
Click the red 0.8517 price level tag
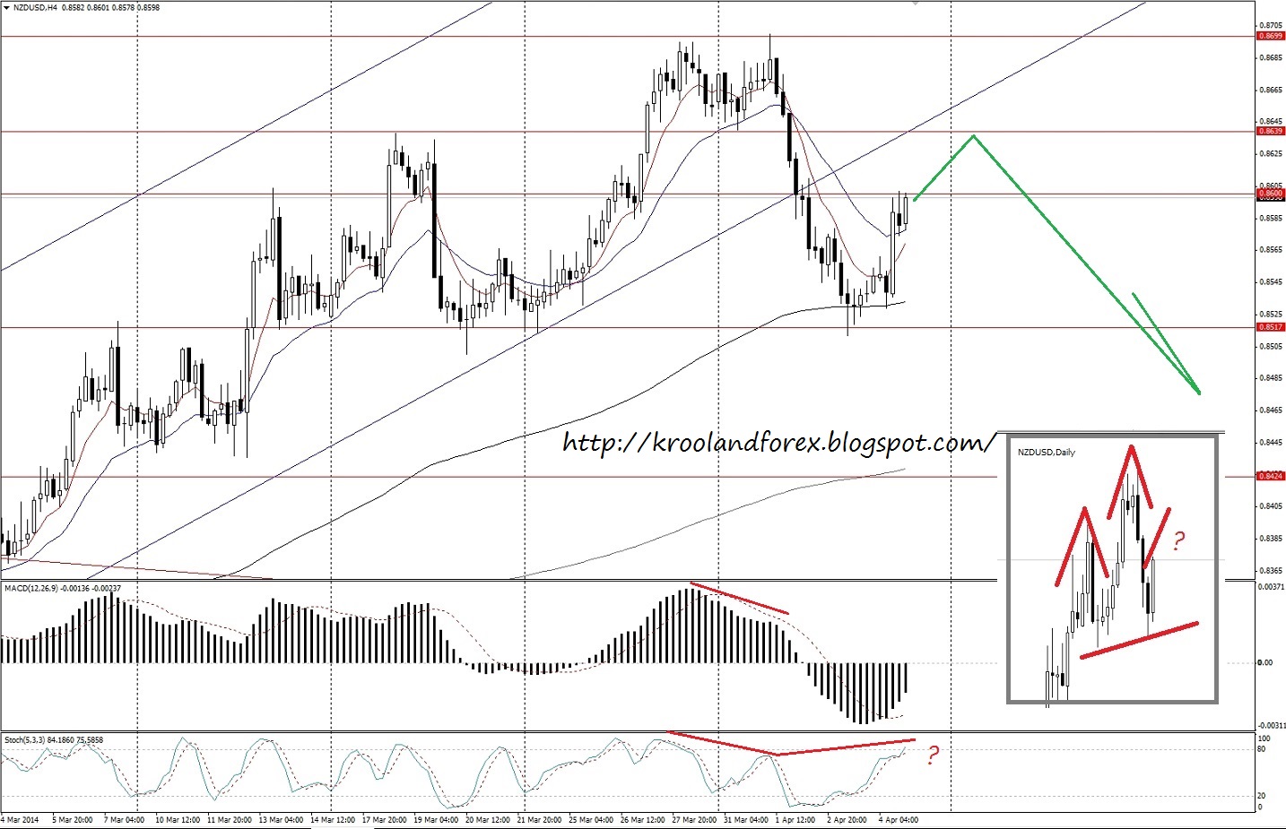click(1271, 327)
